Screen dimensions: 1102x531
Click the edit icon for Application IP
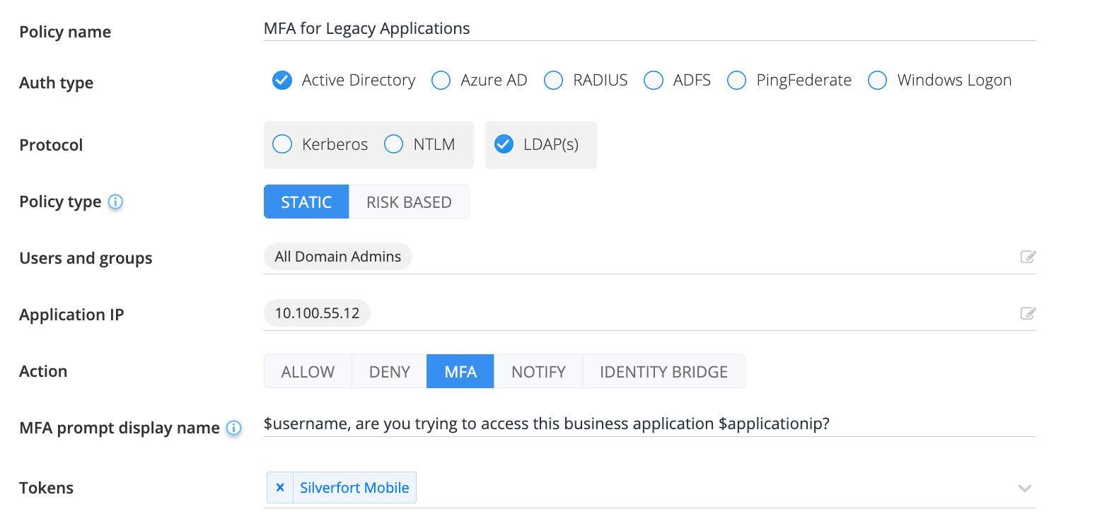tap(1028, 313)
